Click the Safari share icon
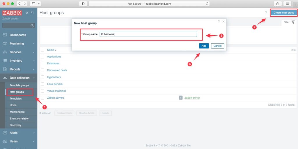The height and width of the screenshot is (149, 298). click(278, 3)
